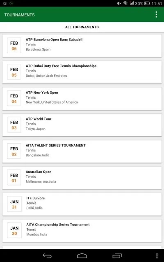Tap the FEB 06 date badge
The height and width of the screenshot is (262, 164).
point(14,45)
